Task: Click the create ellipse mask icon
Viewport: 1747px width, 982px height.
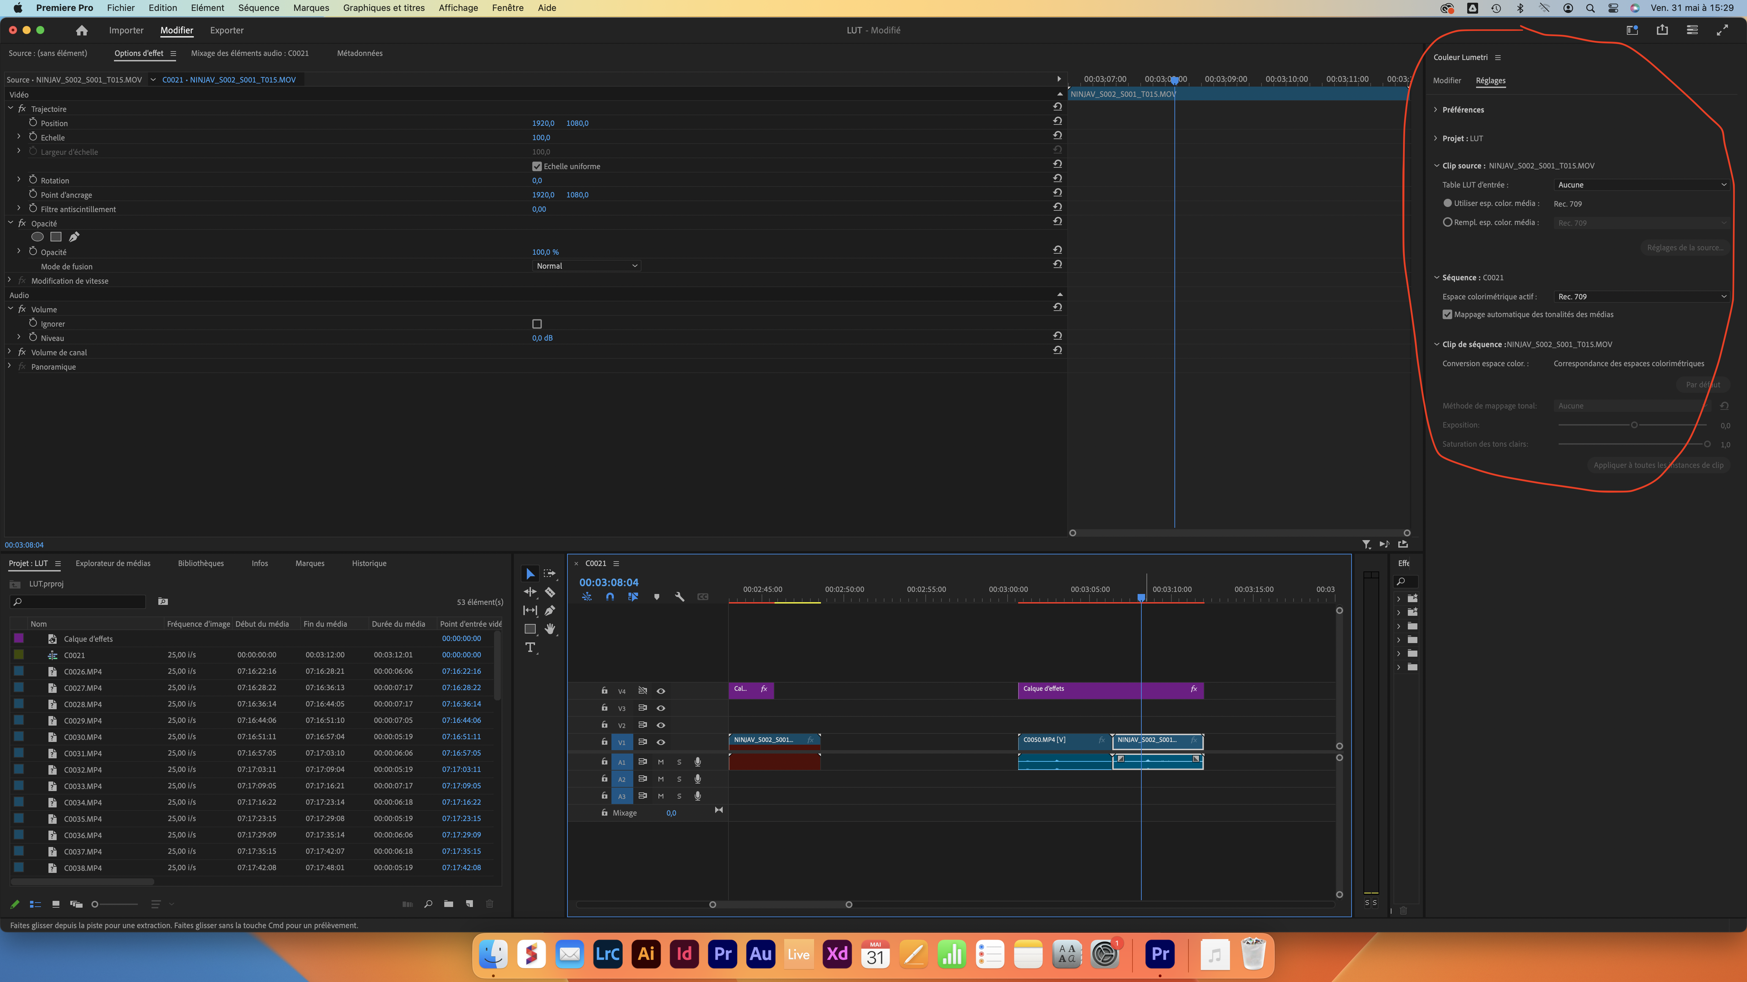Action: 38,237
